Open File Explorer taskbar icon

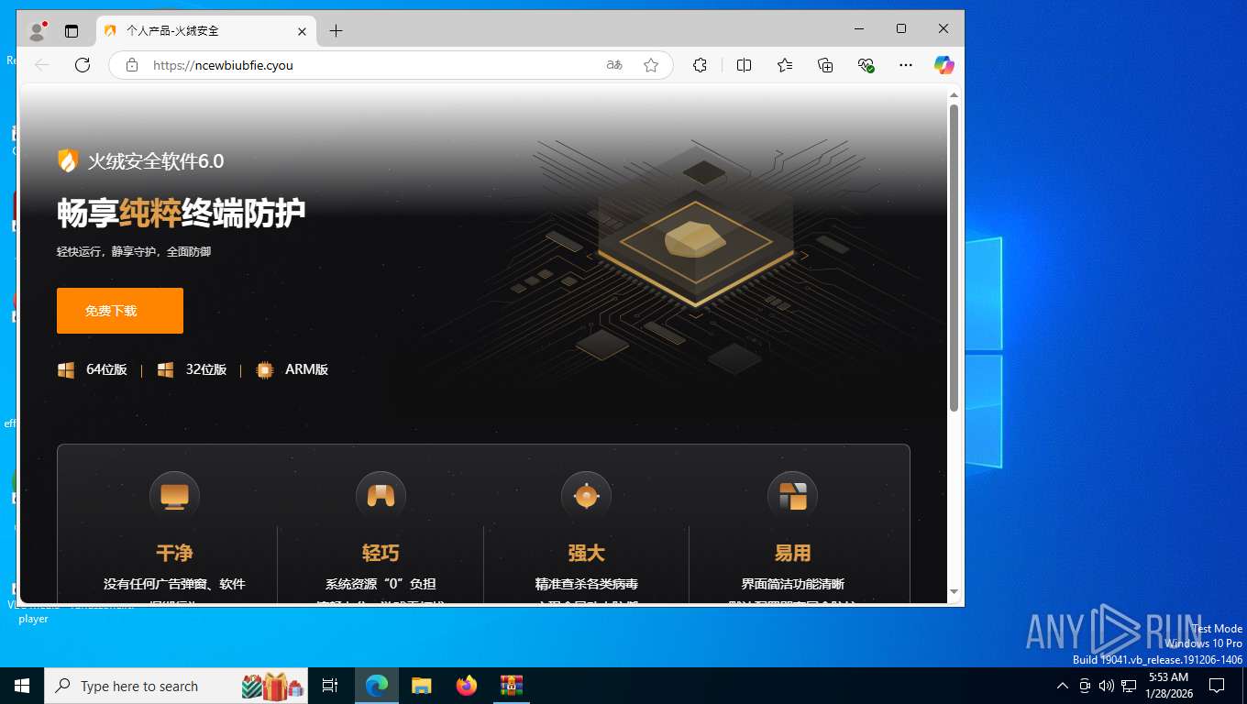tap(421, 686)
